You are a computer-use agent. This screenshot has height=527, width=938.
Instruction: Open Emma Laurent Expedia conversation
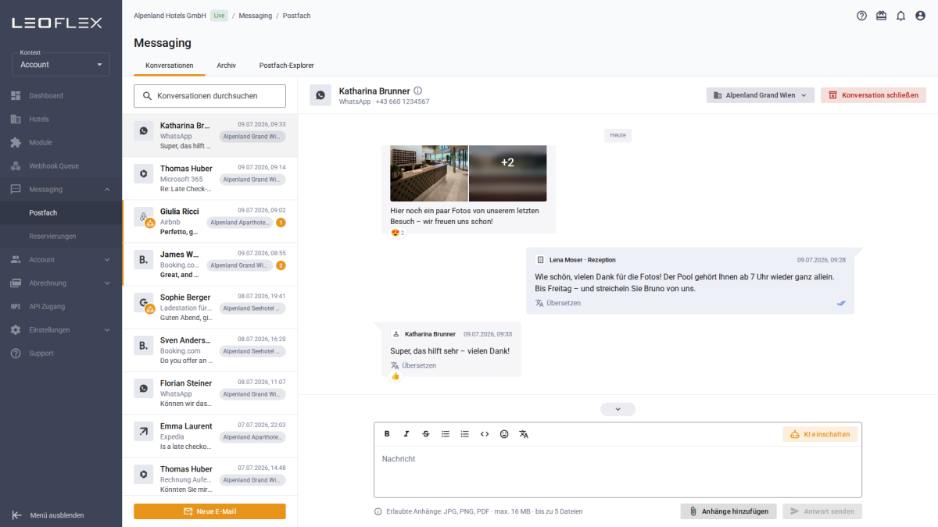click(209, 436)
